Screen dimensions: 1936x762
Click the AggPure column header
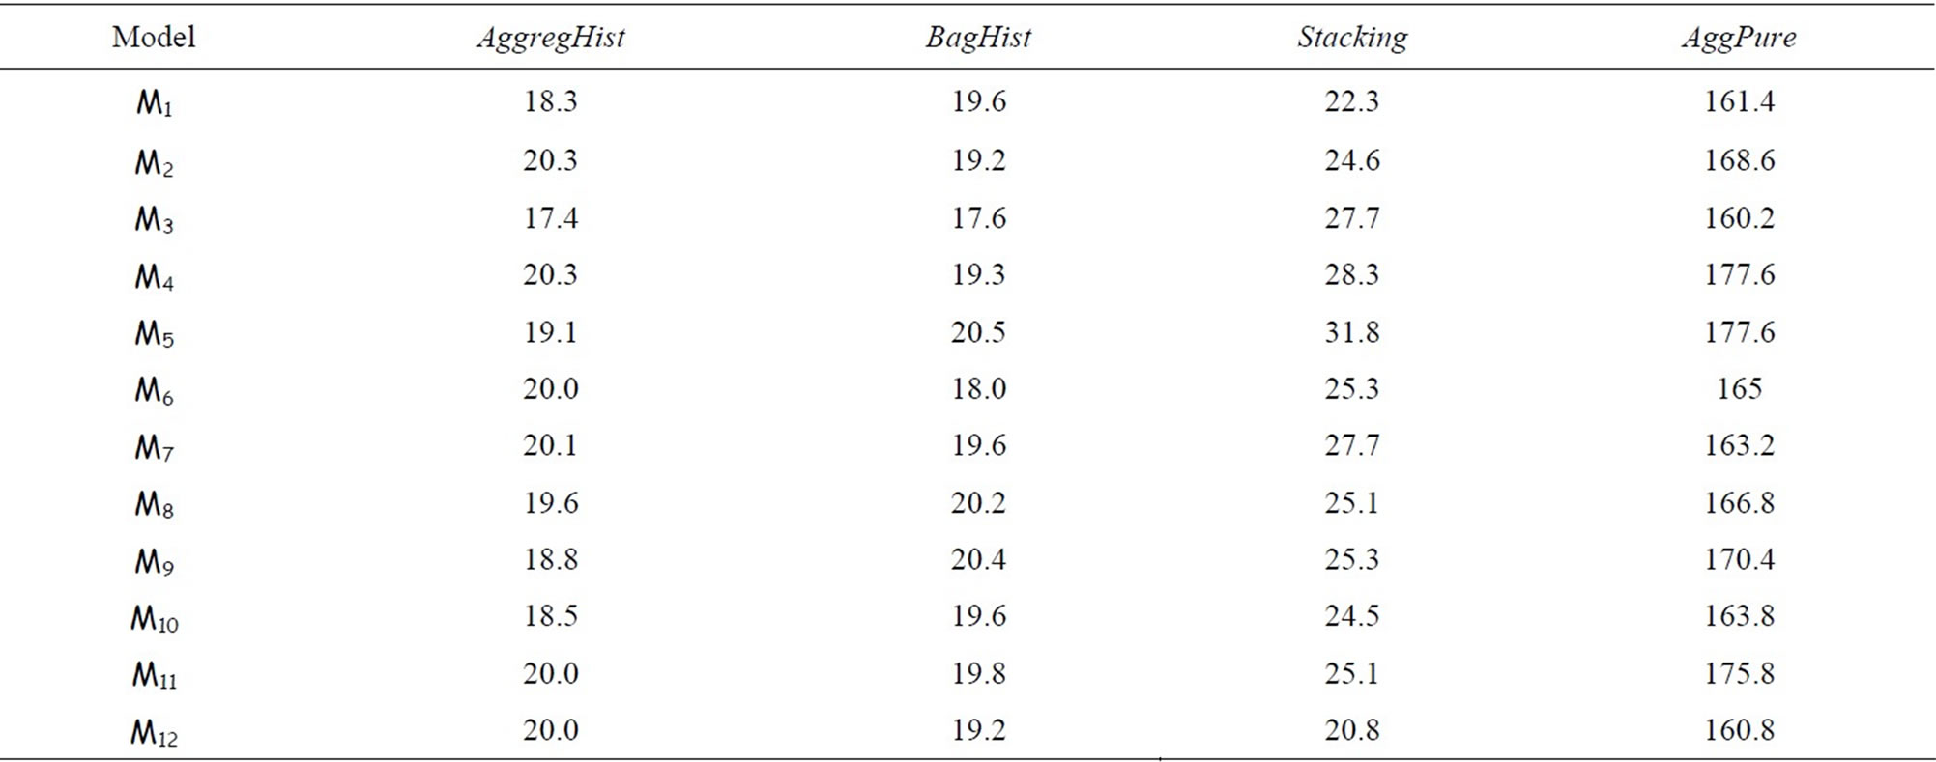coord(1739,38)
